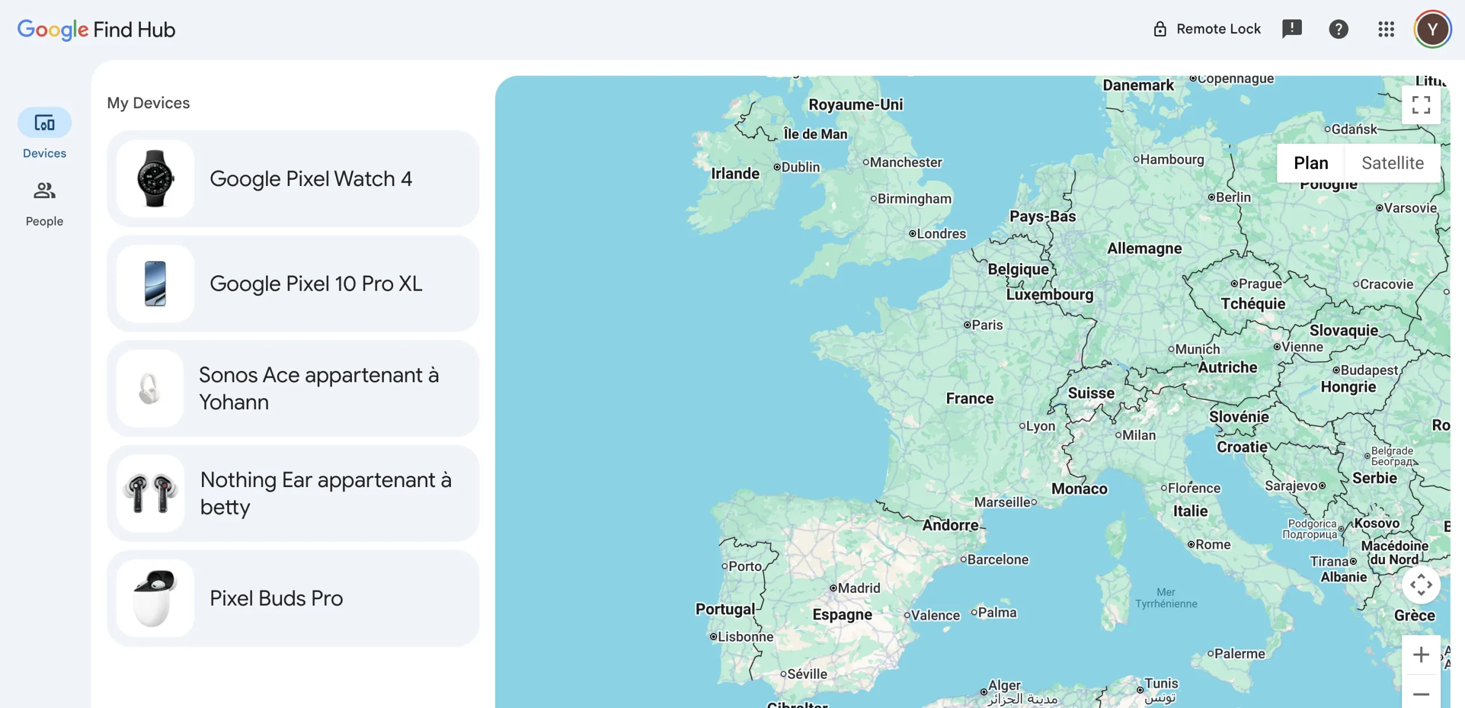Image resolution: width=1465 pixels, height=708 pixels.
Task: Open the Google apps grid icon
Action: [x=1385, y=29]
